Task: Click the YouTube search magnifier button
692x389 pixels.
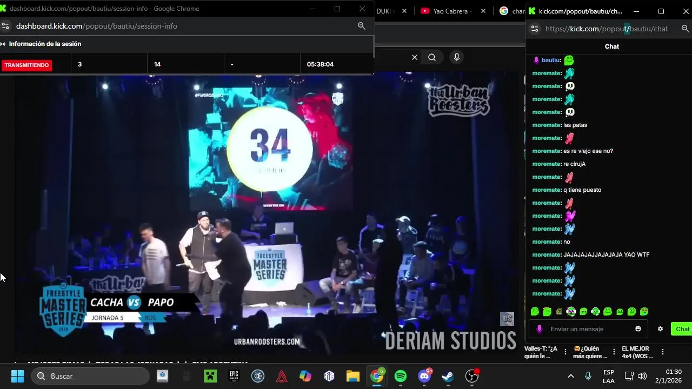Action: tap(432, 57)
